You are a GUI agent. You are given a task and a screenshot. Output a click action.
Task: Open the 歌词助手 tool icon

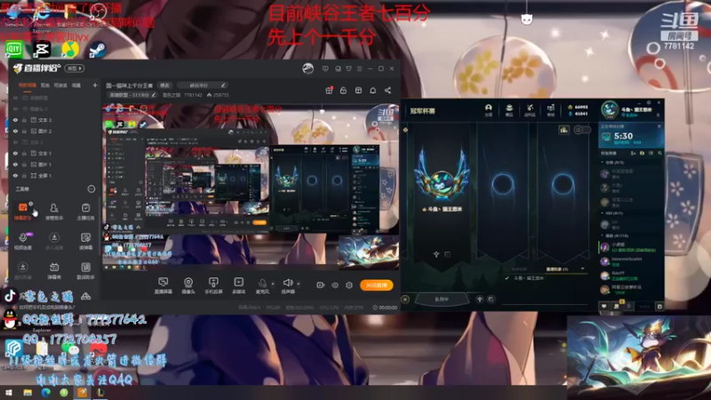point(85,271)
